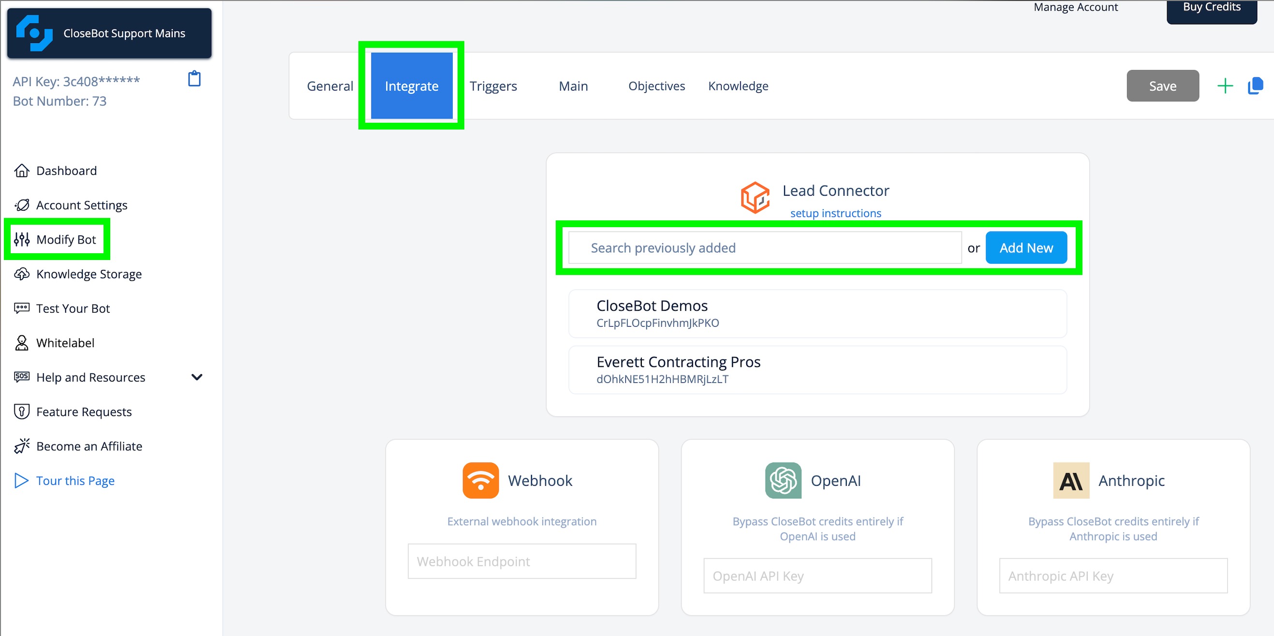Screen dimensions: 1274x636
Task: Click the Webhook Endpoint input field
Action: (x=521, y=561)
